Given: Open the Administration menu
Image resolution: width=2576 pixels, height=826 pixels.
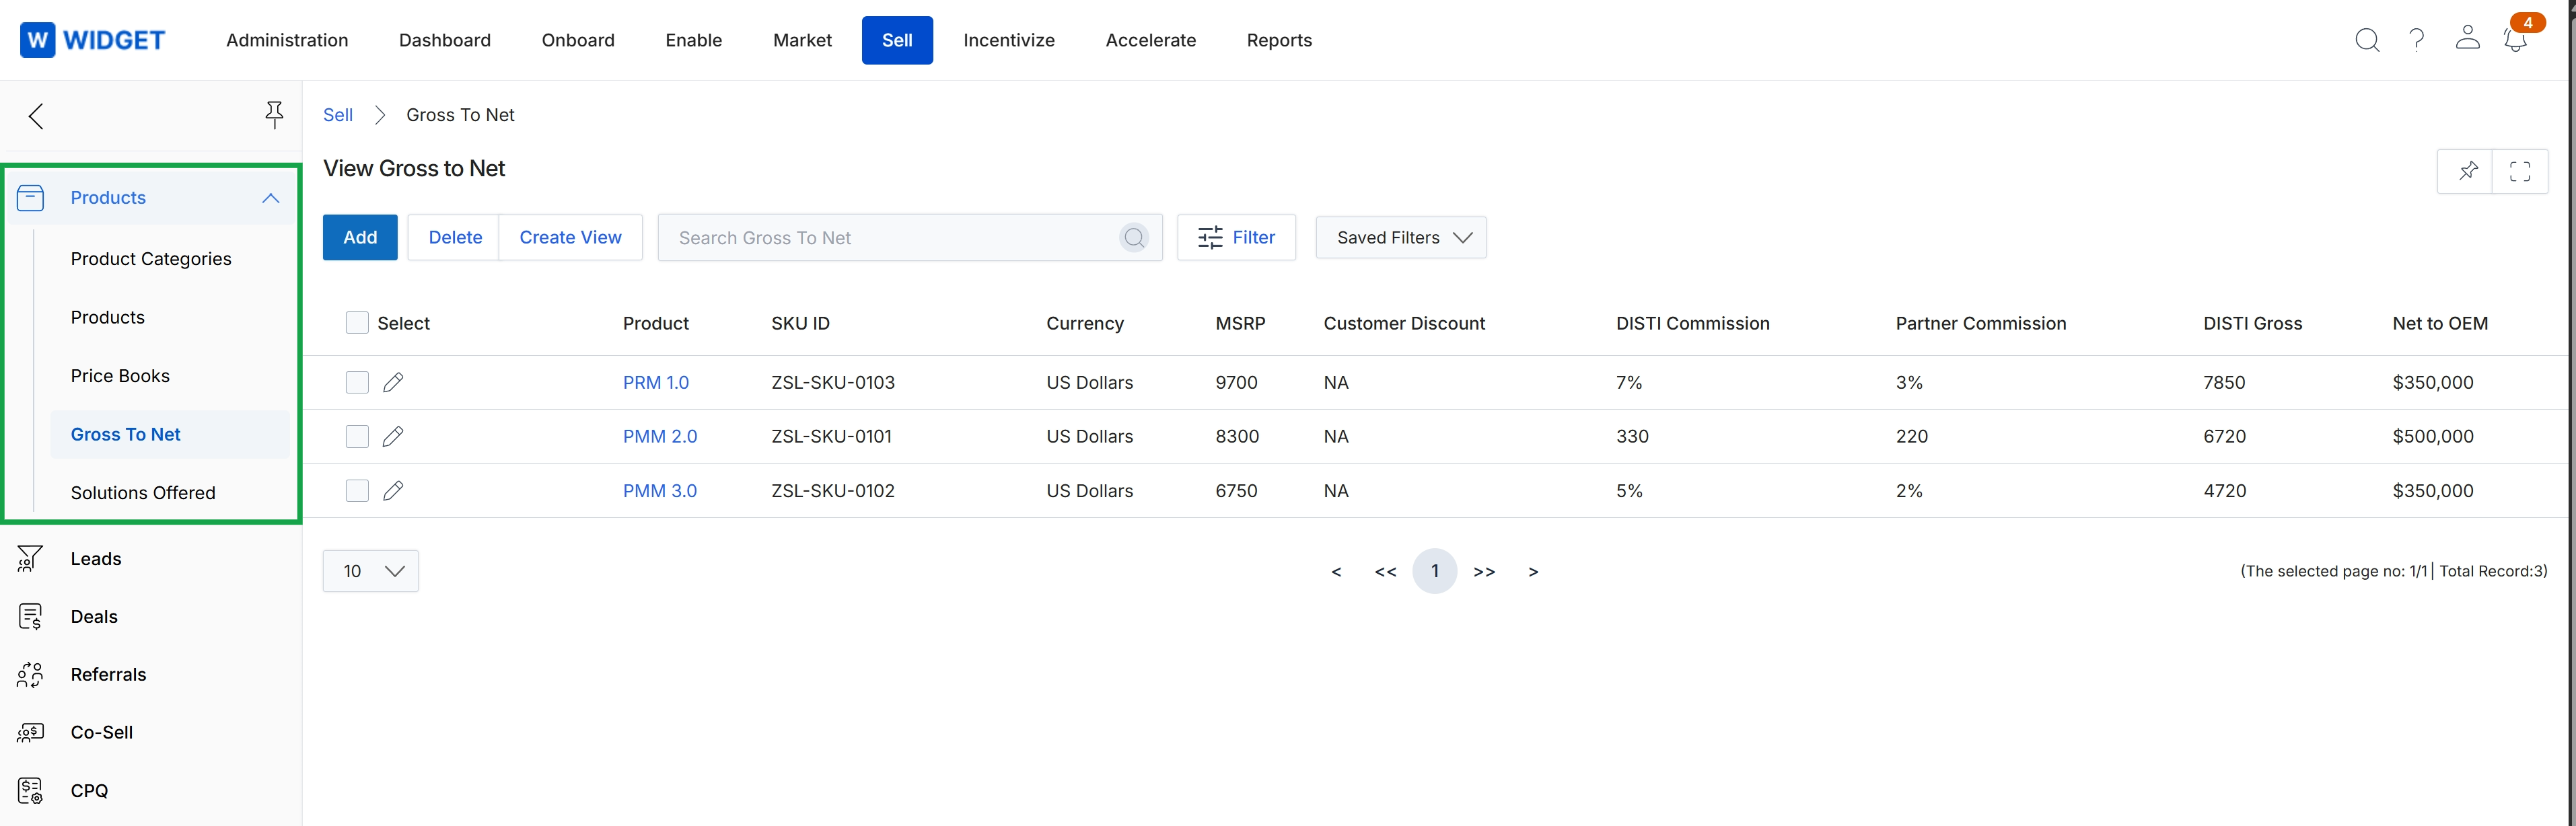Looking at the screenshot, I should pos(287,40).
